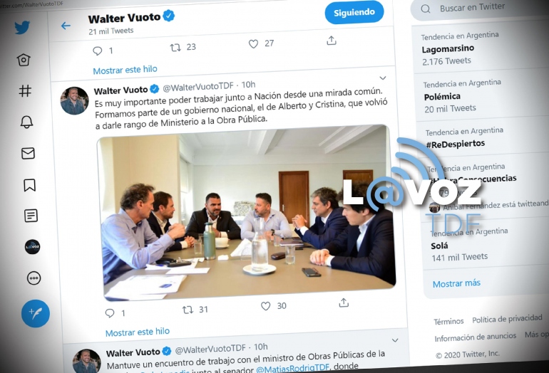Open the Home icon in sidebar
Screen dimensions: 549x373
(x=24, y=60)
